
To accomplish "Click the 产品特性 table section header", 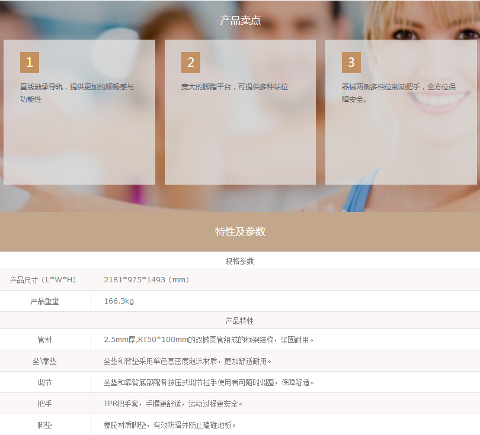I will [x=240, y=321].
